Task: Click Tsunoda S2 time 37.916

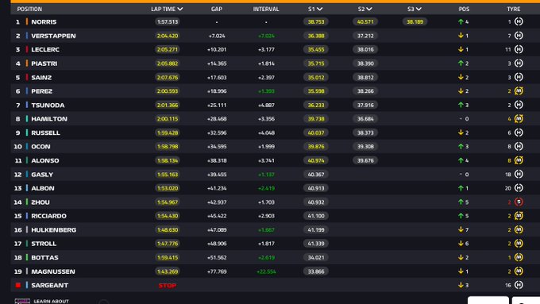Action: (365, 105)
